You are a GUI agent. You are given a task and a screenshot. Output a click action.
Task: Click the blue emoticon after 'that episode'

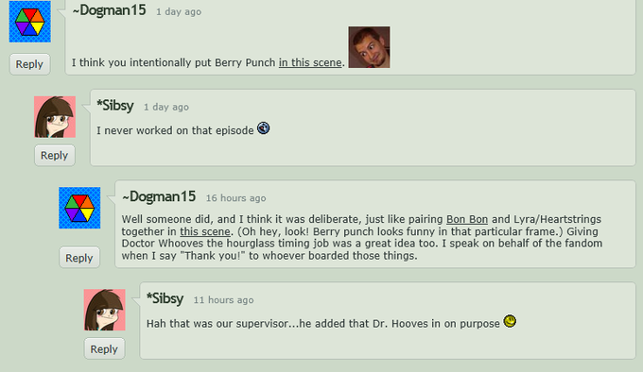coord(263,128)
